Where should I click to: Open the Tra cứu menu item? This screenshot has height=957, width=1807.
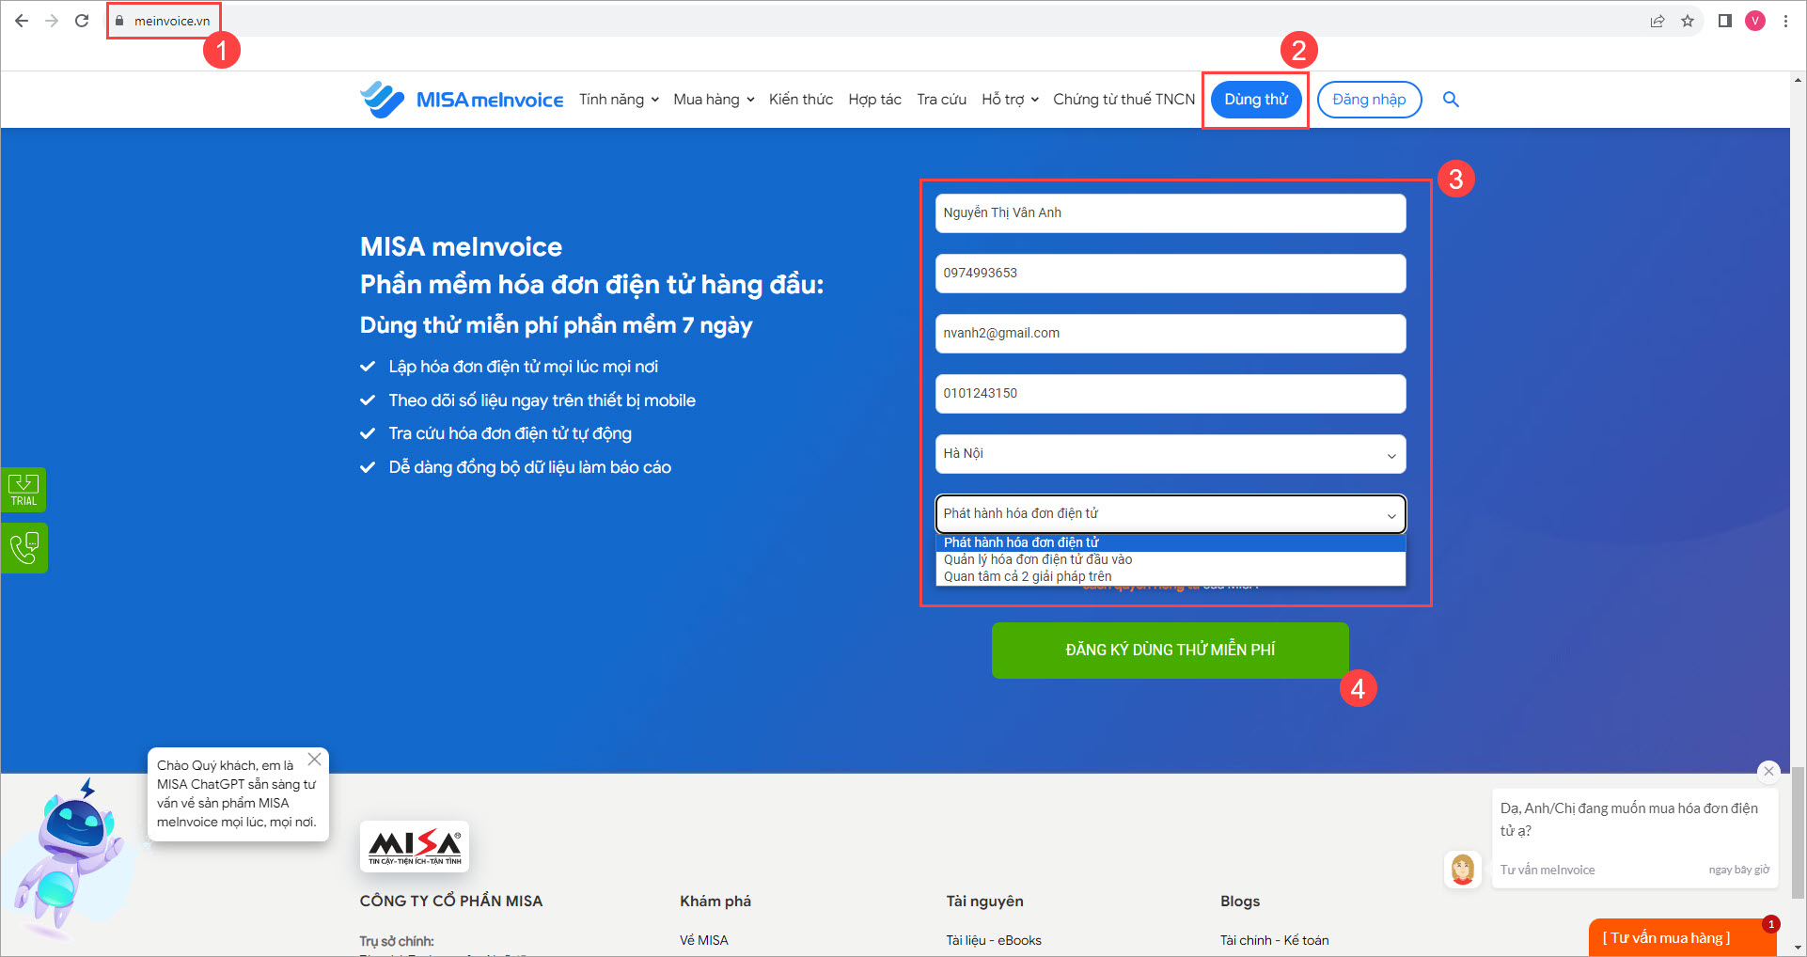point(941,100)
